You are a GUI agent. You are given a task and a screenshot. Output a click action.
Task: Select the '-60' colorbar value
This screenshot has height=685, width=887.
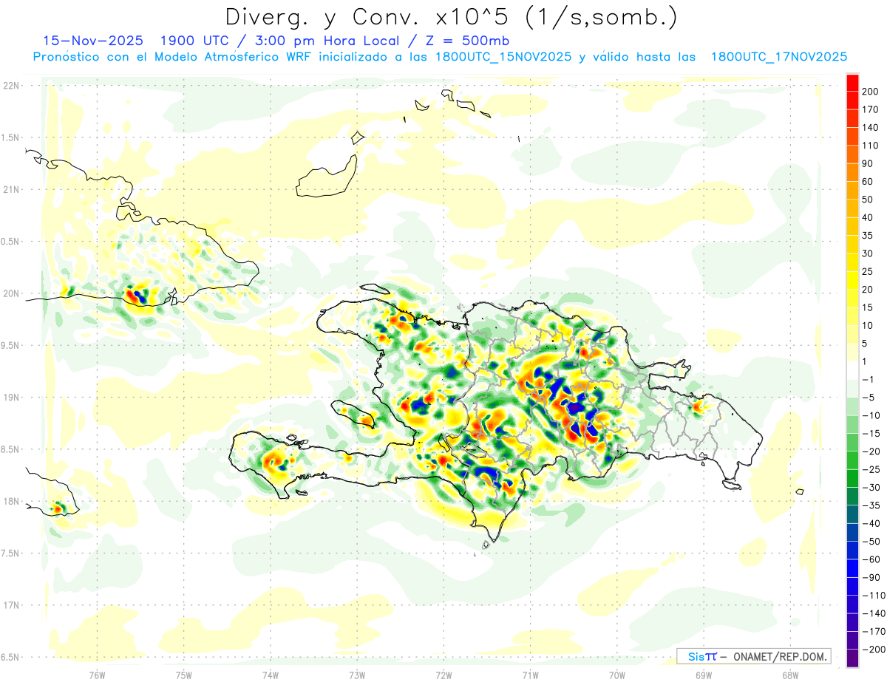click(871, 559)
